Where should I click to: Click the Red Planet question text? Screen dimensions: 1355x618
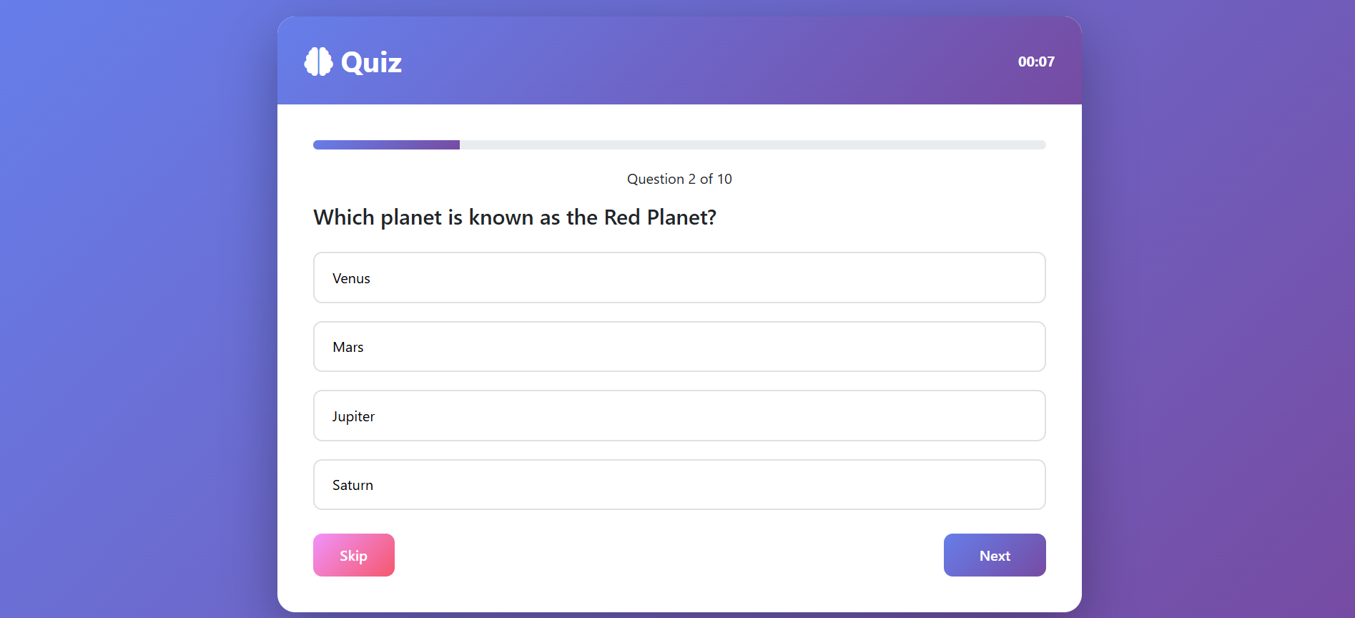tap(514, 217)
